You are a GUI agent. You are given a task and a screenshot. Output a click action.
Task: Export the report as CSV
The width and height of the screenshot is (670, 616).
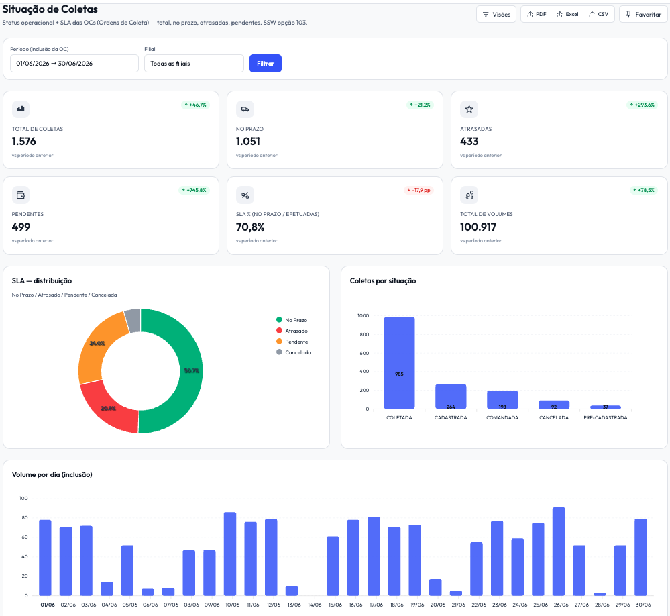coord(599,15)
